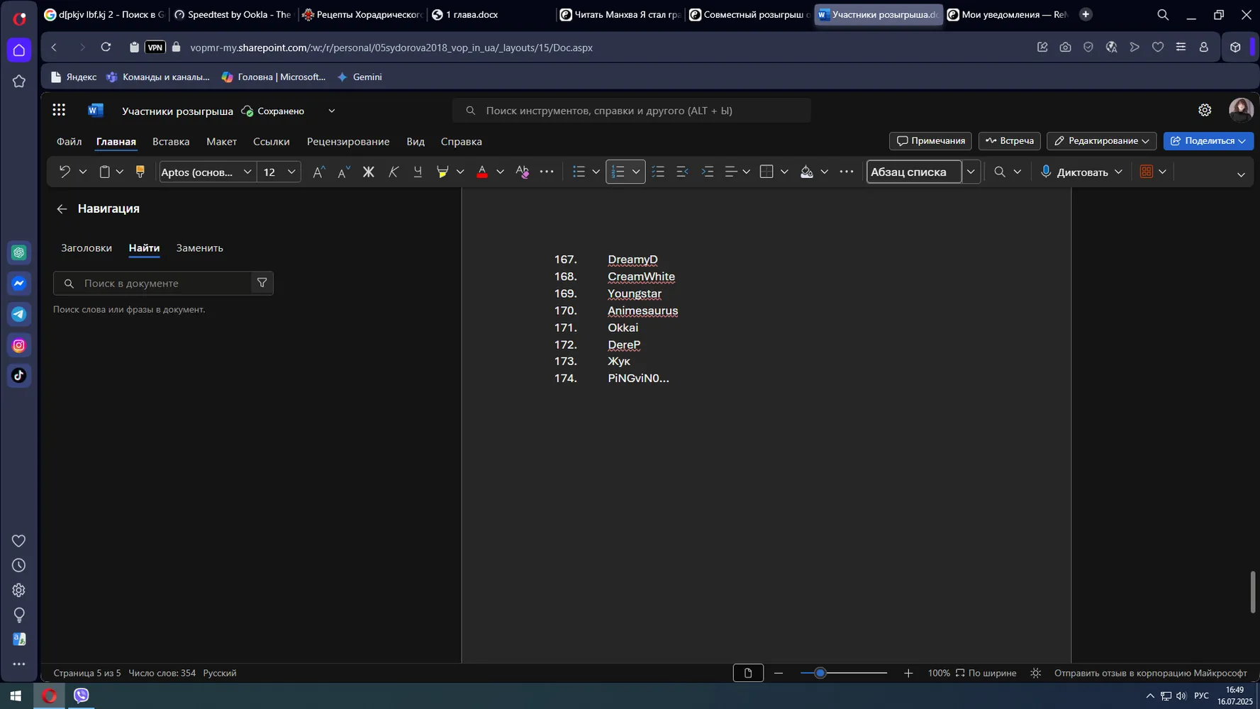Click the borders icon
The width and height of the screenshot is (1260, 709).
click(766, 172)
